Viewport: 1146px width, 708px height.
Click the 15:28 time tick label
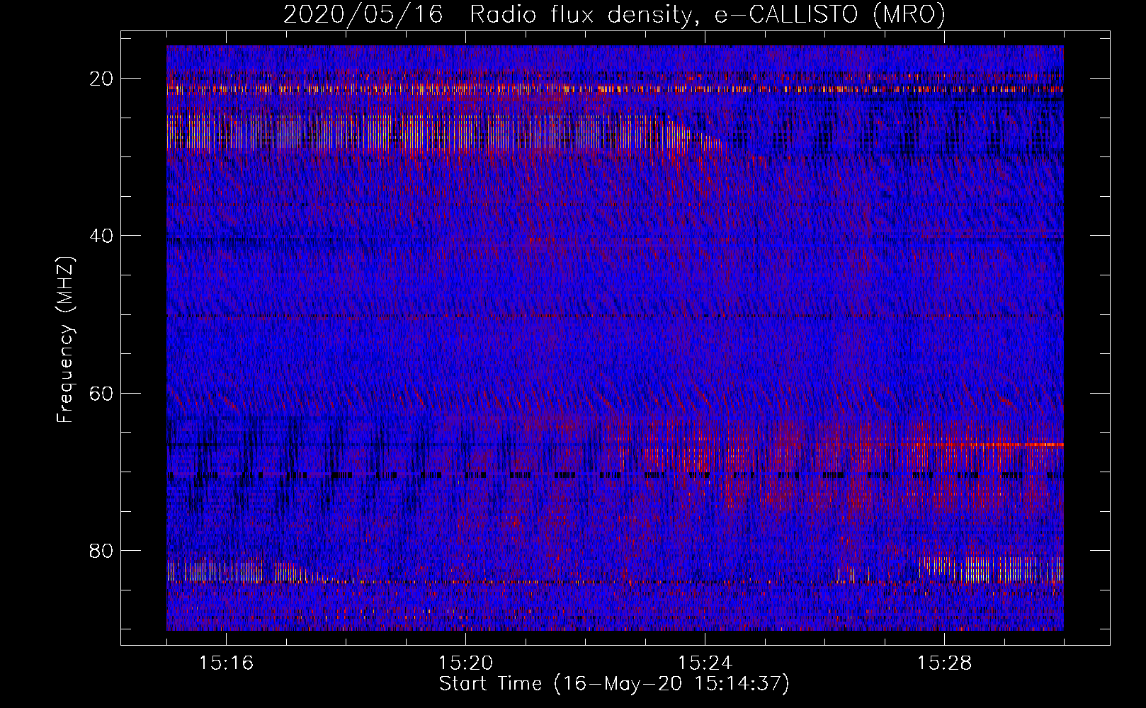coord(944,663)
